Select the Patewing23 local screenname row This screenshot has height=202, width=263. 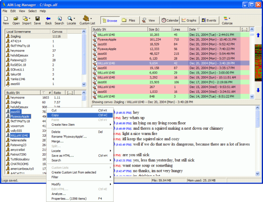36,60
